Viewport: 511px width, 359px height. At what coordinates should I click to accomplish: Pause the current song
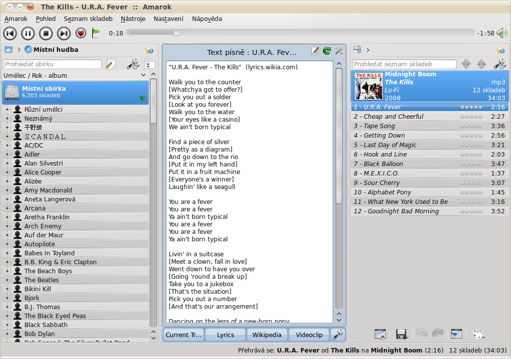click(x=28, y=33)
